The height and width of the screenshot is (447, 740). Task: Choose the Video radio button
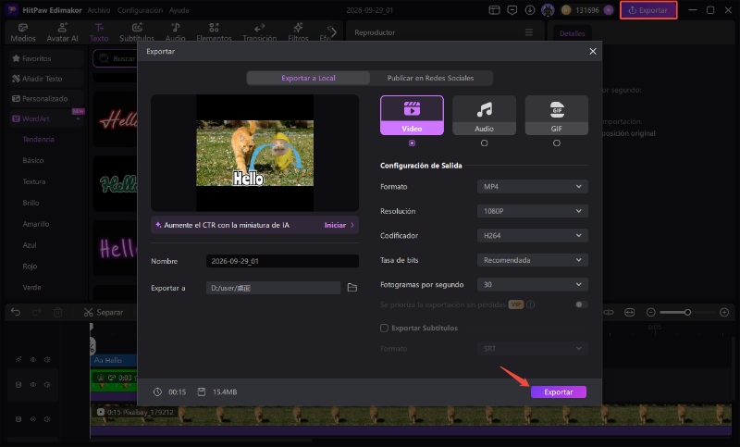(412, 143)
